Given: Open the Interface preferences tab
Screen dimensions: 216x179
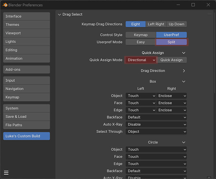Looking at the screenshot, I should tap(27, 16).
